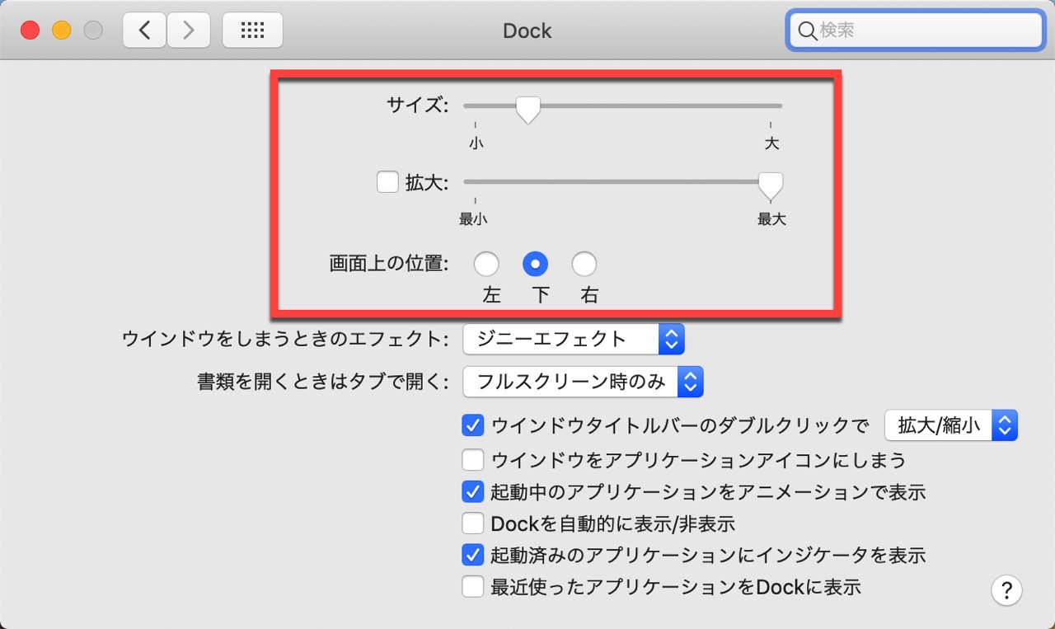Show all preferences via grid icon

tap(252, 31)
